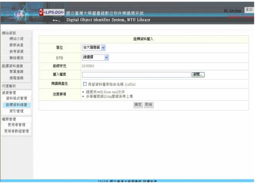
Task: Click the 詮釋資料查詢 section header
Action: pos(12,66)
